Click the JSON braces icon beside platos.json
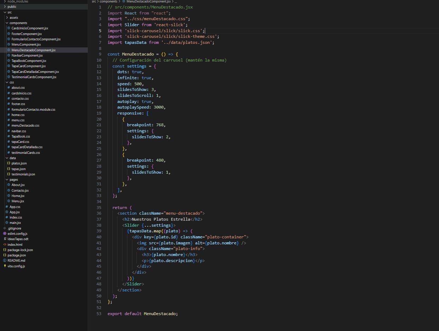This screenshot has height=331, width=439. pyautogui.click(x=8, y=163)
